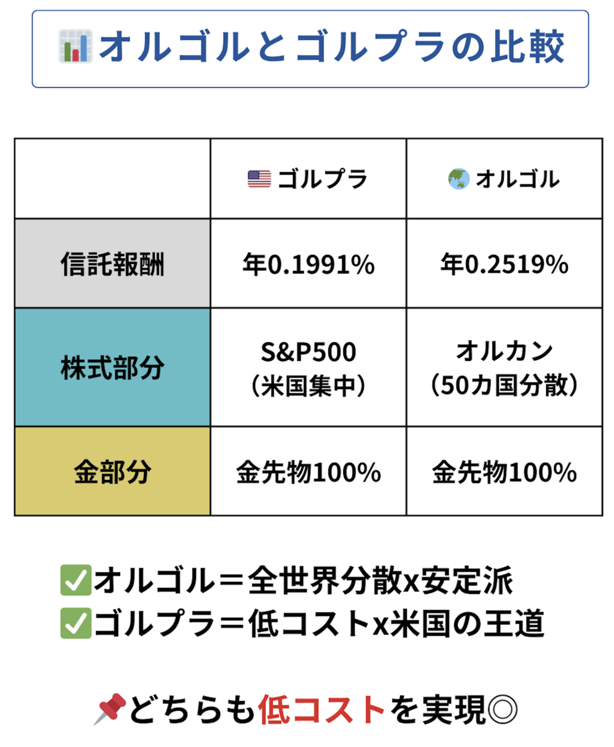Click 金先物100% under the オルゴル column

click(505, 471)
